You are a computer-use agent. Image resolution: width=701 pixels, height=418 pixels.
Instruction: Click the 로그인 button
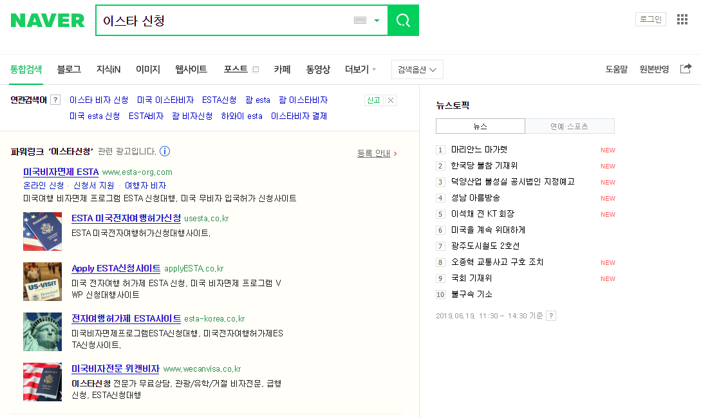(x=651, y=19)
